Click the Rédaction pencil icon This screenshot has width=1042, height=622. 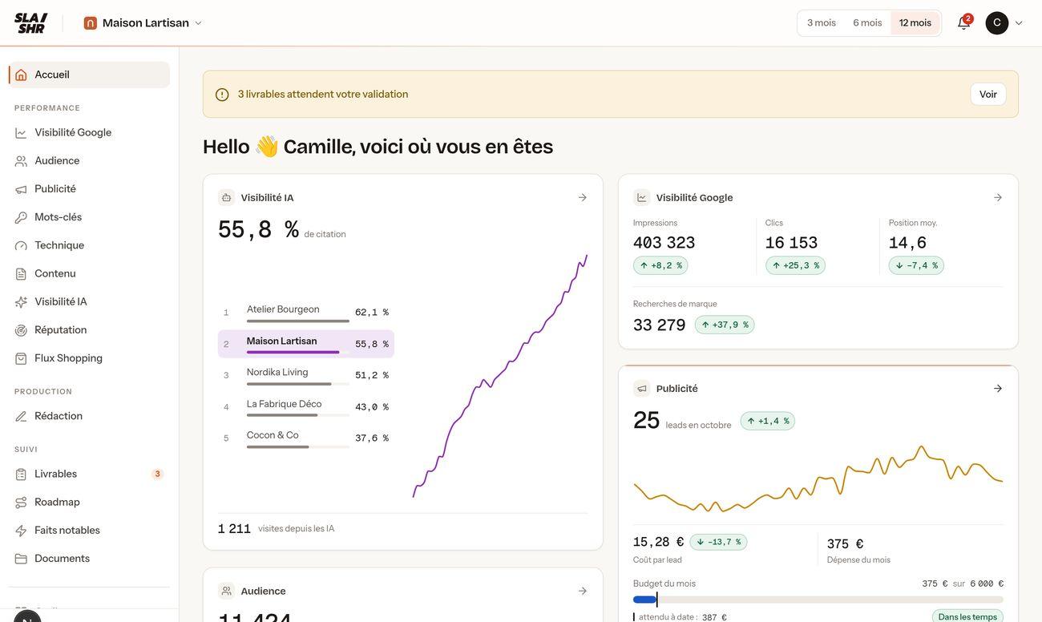click(x=21, y=416)
